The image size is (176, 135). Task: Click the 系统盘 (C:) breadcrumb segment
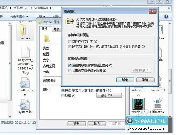click(21, 8)
